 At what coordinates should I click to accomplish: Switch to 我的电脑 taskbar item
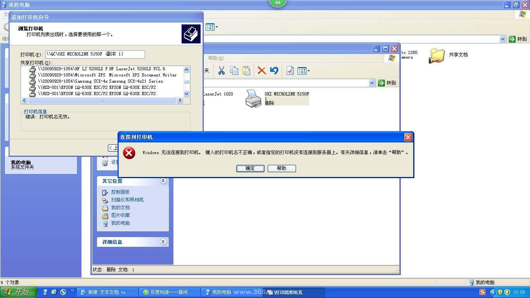[232, 292]
